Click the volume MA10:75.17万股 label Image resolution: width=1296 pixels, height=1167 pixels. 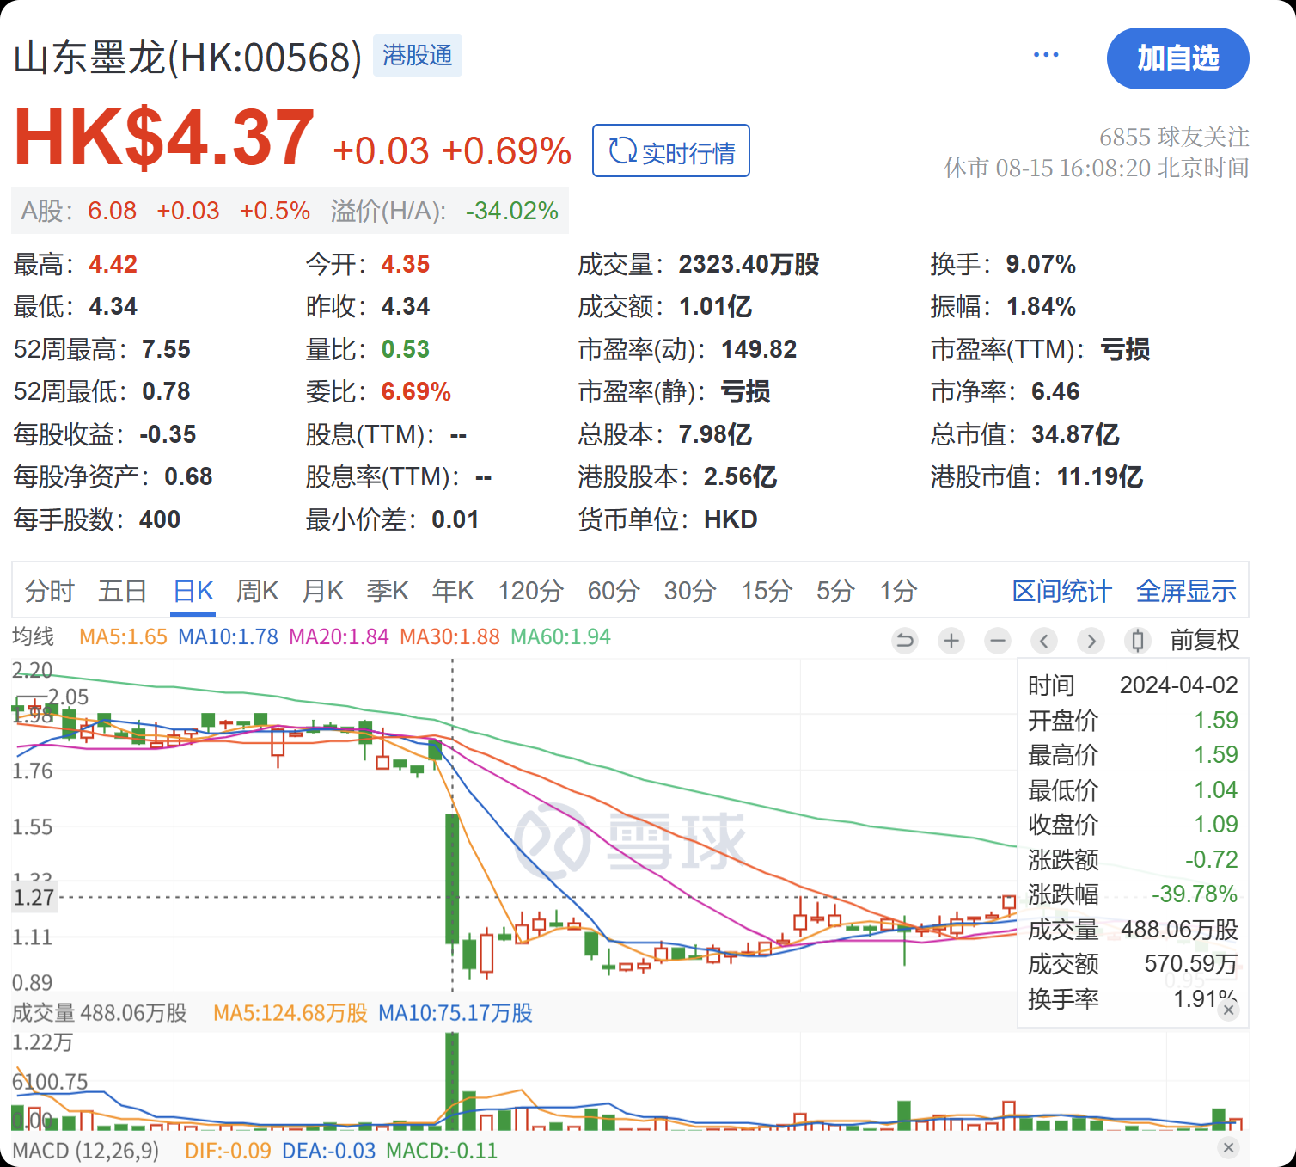tap(455, 1013)
